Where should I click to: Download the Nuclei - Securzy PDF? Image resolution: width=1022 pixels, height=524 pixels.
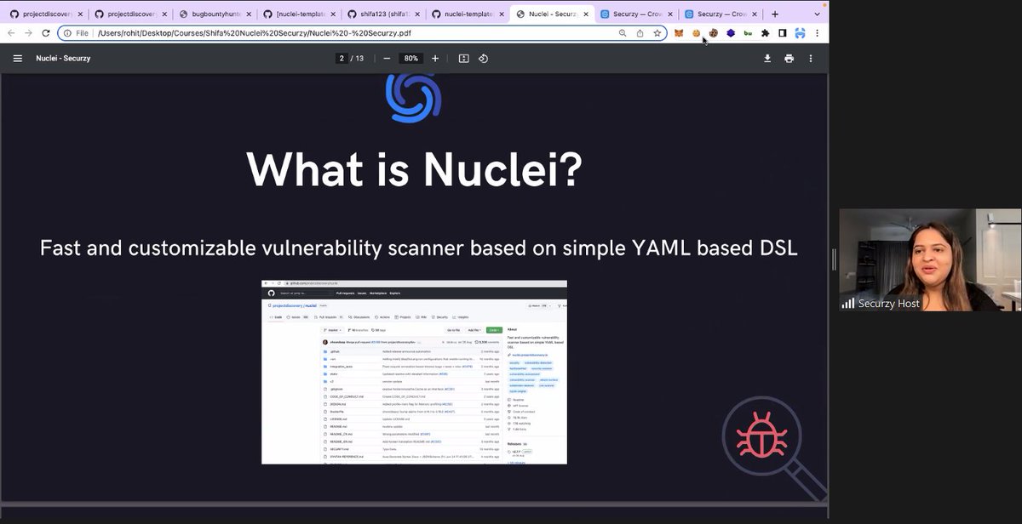pos(767,58)
